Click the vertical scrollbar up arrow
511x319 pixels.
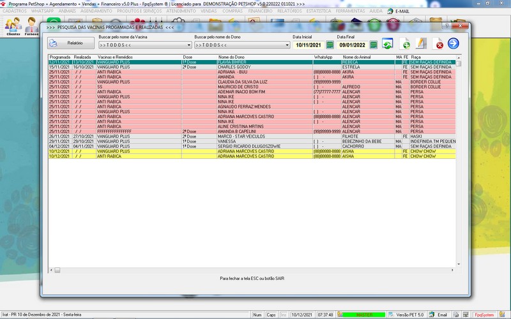click(459, 57)
